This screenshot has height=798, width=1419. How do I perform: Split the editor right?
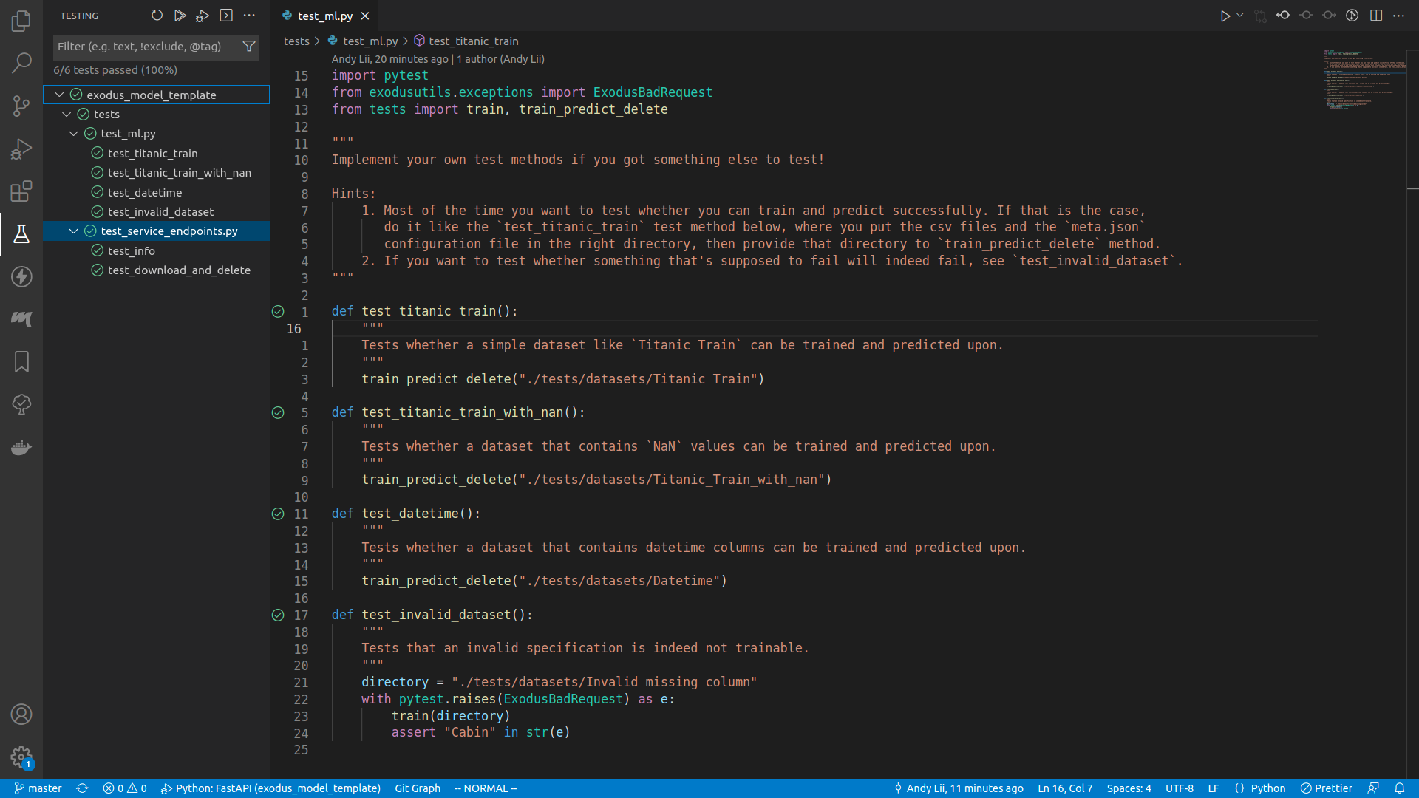[x=1376, y=16]
